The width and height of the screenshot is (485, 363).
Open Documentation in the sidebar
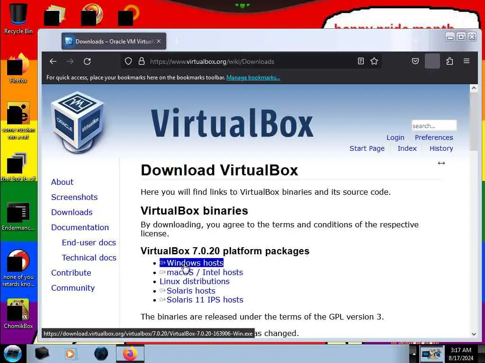[x=80, y=227]
